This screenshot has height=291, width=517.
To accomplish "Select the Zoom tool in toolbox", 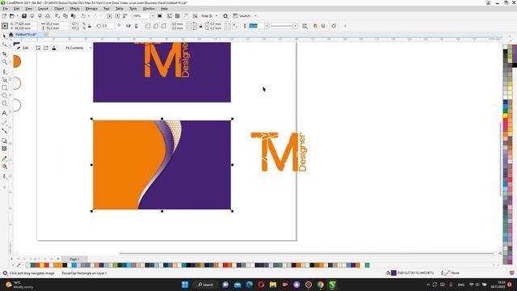I will pyautogui.click(x=4, y=62).
